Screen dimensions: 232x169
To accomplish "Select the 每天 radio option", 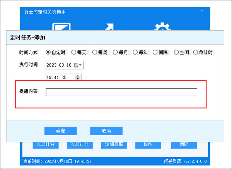I will pos(73,52).
